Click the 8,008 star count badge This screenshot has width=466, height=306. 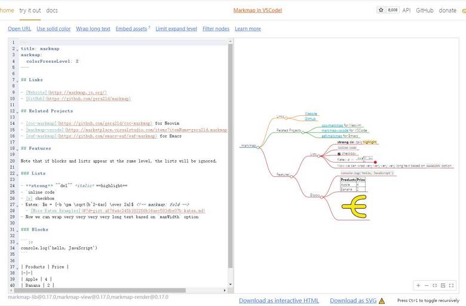pyautogui.click(x=393, y=10)
